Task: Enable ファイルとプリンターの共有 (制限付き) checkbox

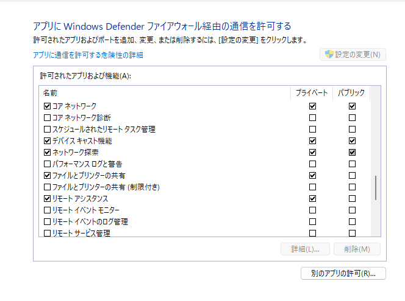Action: 47,187
